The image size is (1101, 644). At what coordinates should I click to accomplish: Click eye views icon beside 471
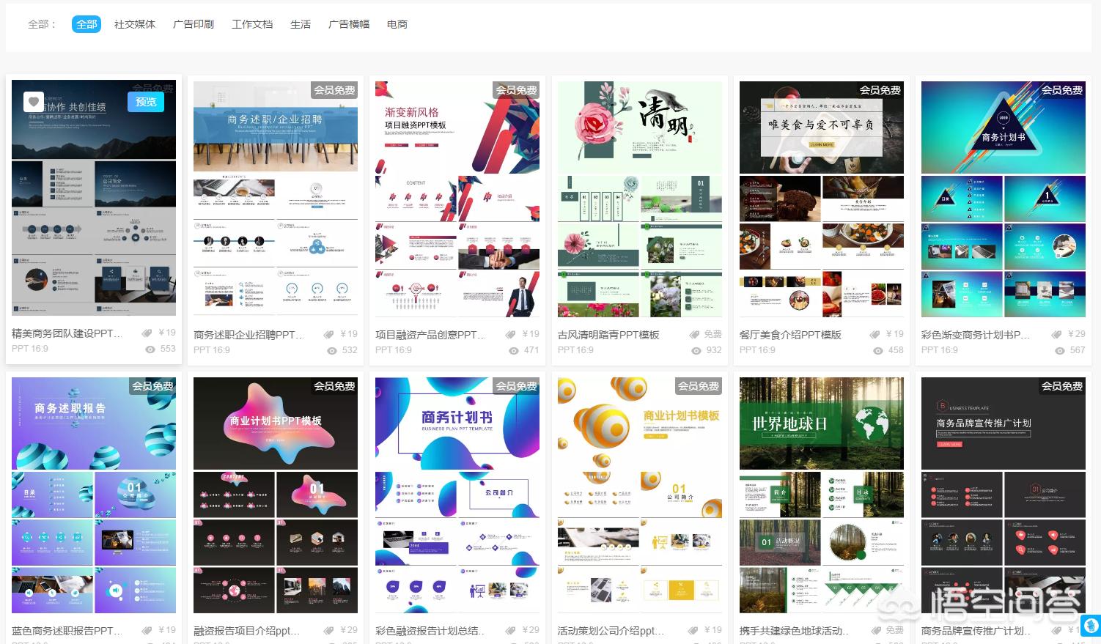(514, 351)
